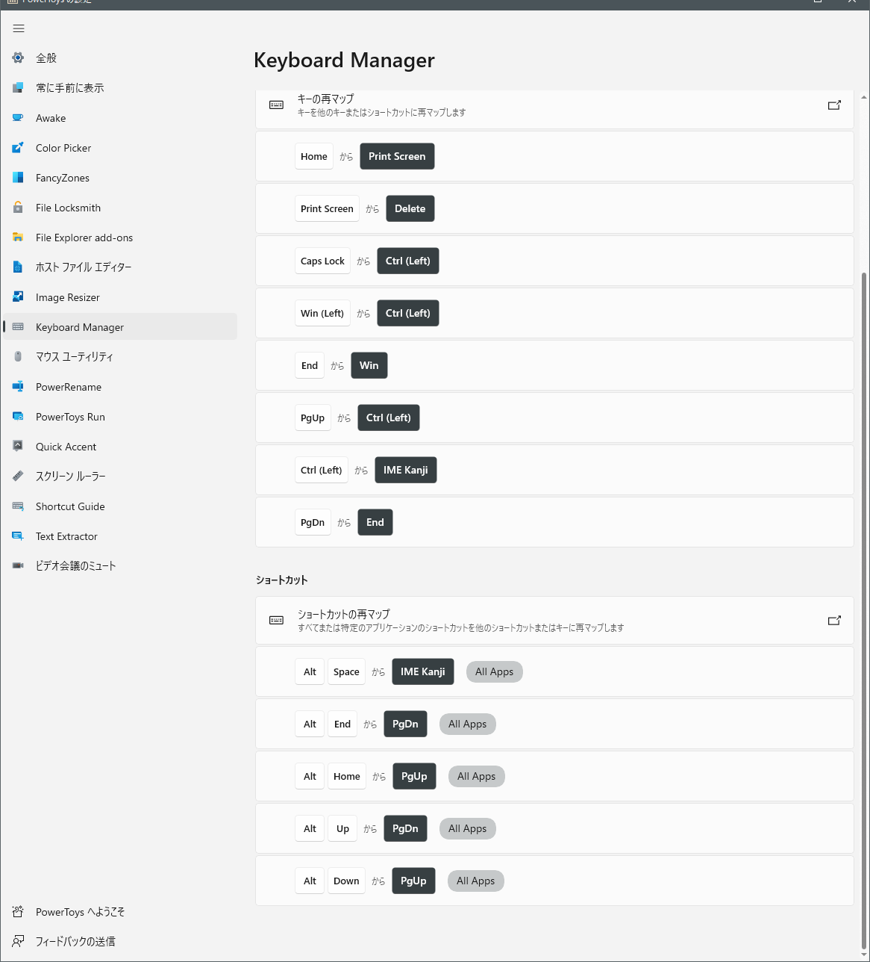This screenshot has height=962, width=870.
Task: Click All Apps badge in Alt End row
Action: (468, 724)
